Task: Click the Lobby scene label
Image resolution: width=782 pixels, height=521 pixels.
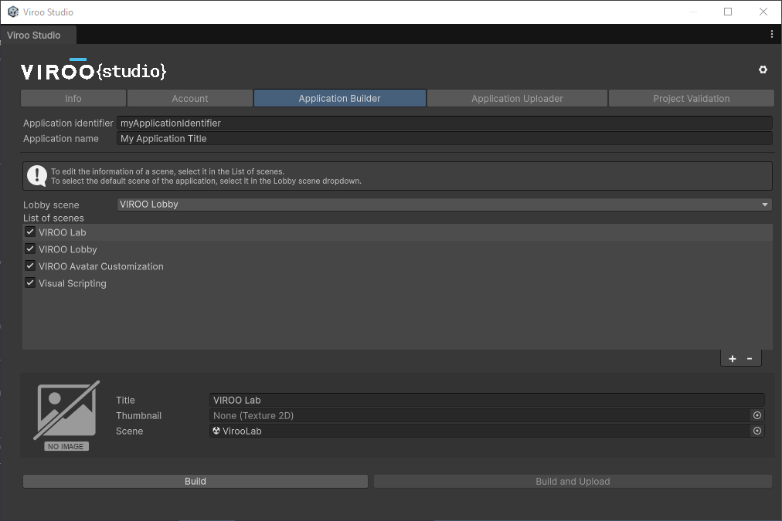Action: [x=51, y=205]
